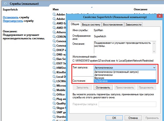Click the Office service gear icon

(54, 94)
